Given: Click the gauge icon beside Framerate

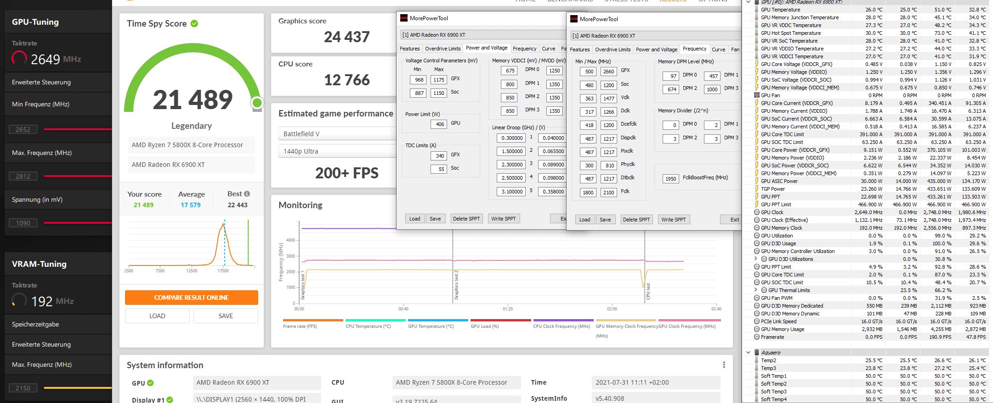Looking at the screenshot, I should pos(756,337).
